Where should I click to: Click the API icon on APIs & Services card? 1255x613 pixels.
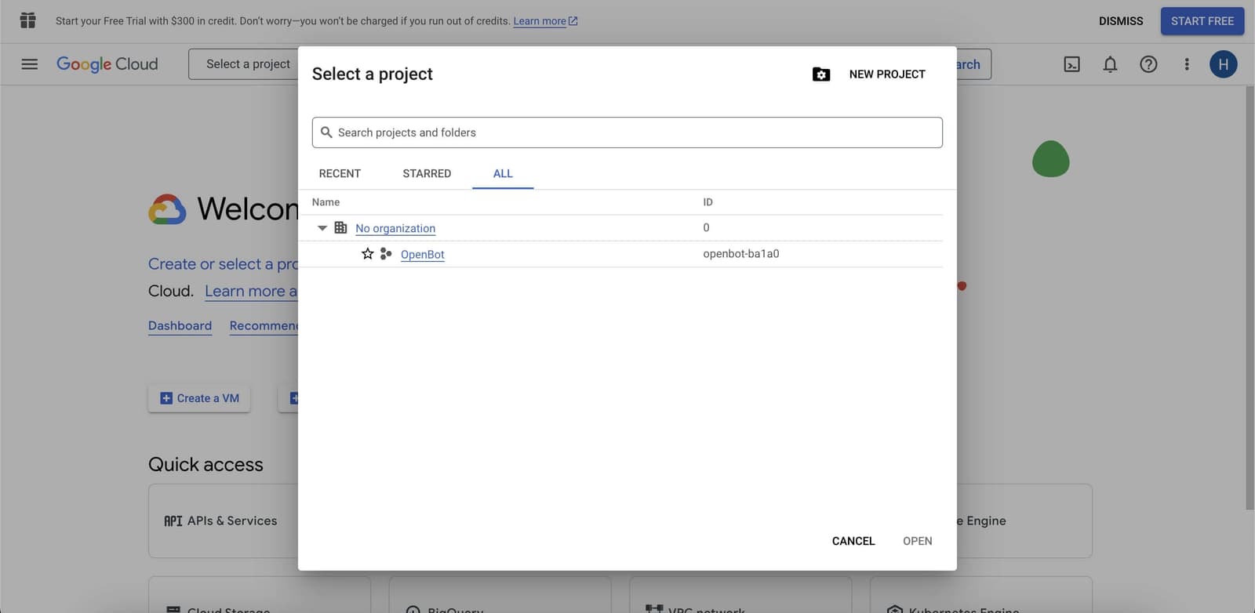173,521
